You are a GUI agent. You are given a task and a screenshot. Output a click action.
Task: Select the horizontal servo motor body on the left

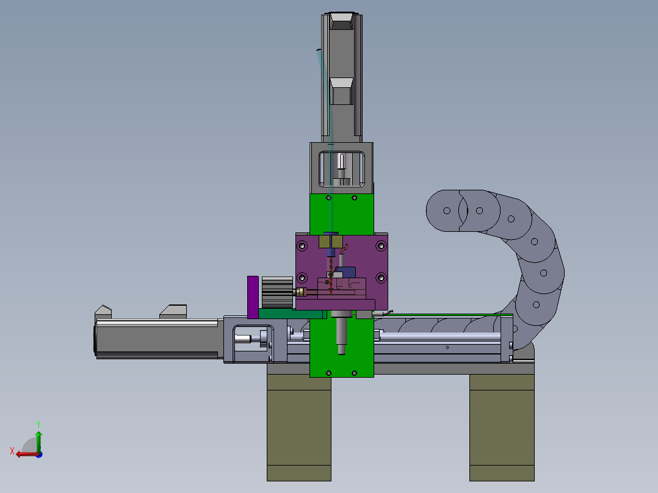(x=157, y=339)
